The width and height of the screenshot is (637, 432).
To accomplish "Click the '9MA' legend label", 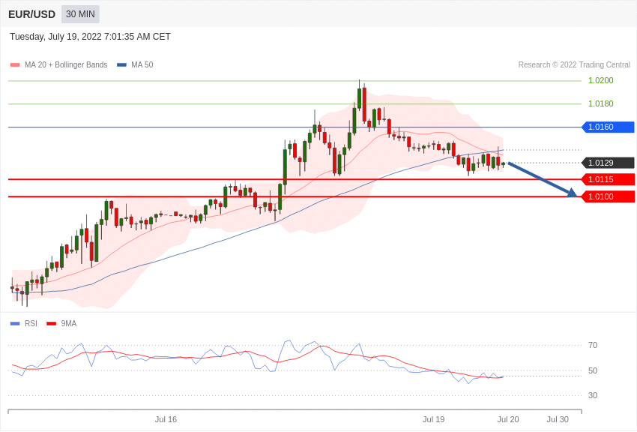I will coord(69,323).
